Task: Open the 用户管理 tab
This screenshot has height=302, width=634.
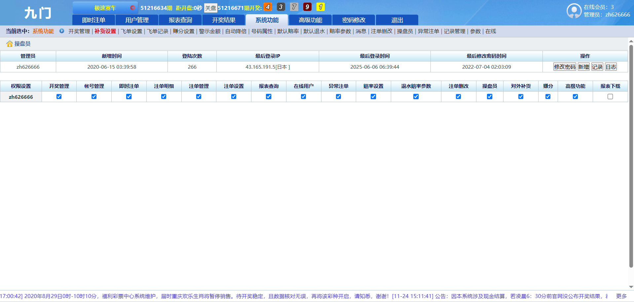Action: [137, 20]
